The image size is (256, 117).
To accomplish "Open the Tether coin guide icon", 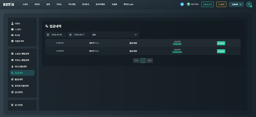I will pyautogui.click(x=188, y=4).
